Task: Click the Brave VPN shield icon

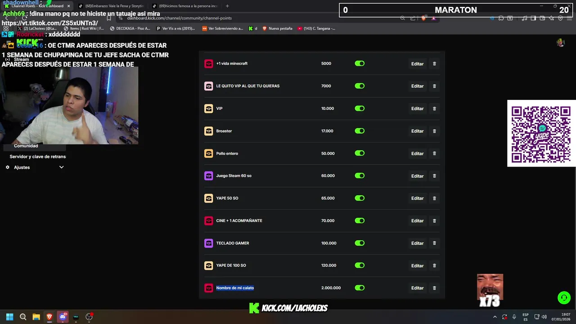Action: coord(560,18)
